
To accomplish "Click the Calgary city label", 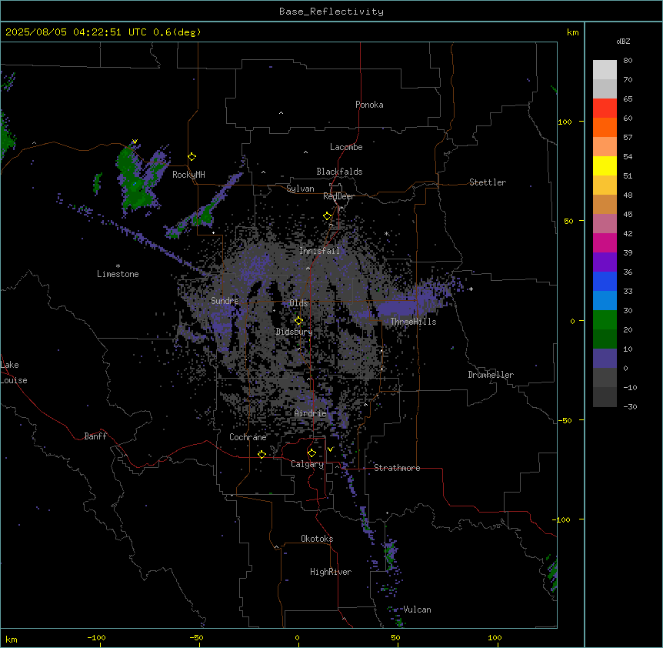I will point(308,464).
